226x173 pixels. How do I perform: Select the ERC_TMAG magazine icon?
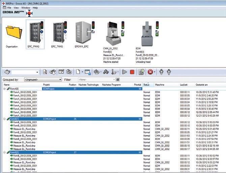click(59, 32)
